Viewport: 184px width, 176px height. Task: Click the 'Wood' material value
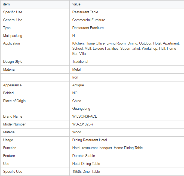pos(77,132)
